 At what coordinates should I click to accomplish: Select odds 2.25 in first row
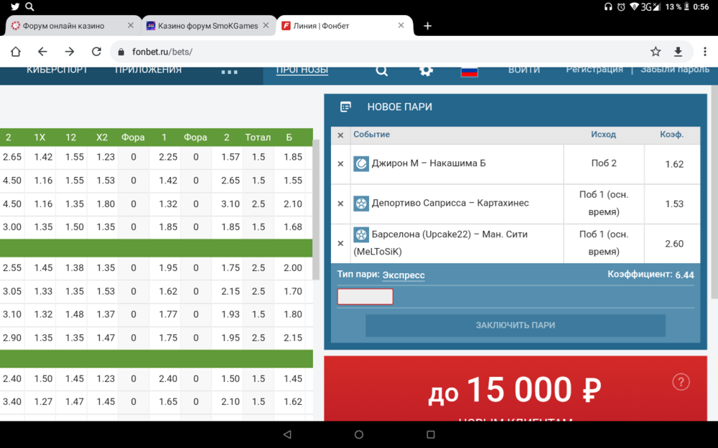point(168,157)
